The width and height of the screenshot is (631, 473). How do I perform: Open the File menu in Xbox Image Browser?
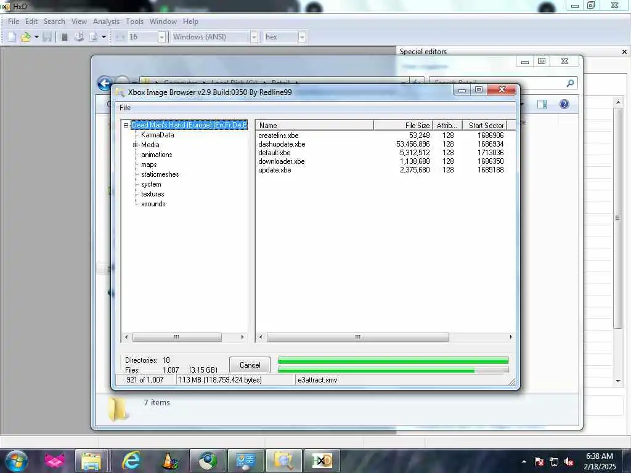(x=125, y=107)
